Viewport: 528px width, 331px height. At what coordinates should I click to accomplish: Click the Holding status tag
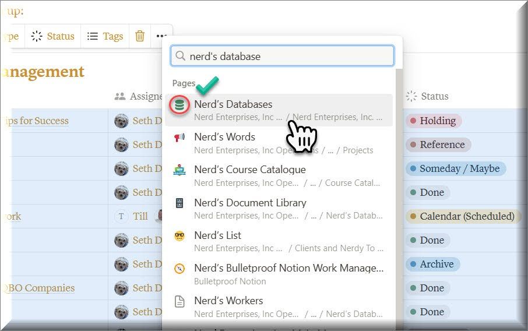(433, 121)
